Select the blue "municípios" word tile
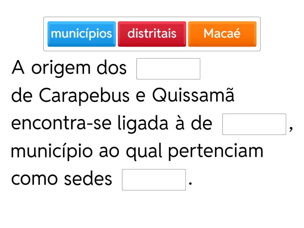This screenshot has width=304, height=228. (82, 34)
